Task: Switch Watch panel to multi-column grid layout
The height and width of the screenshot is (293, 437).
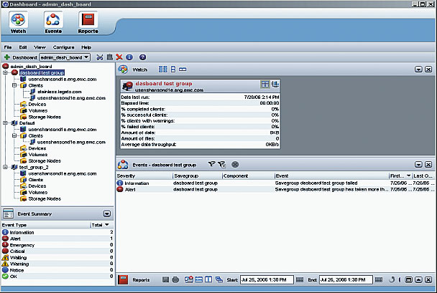Action: [163, 69]
